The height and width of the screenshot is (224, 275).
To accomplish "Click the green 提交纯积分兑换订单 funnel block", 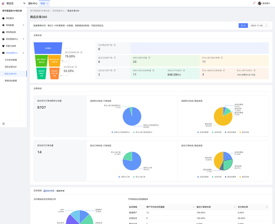I will point(42,61).
